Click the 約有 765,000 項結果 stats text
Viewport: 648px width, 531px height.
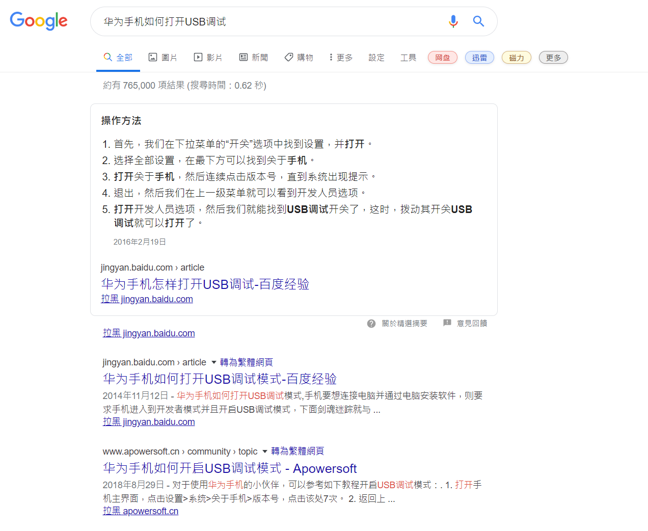coord(184,86)
